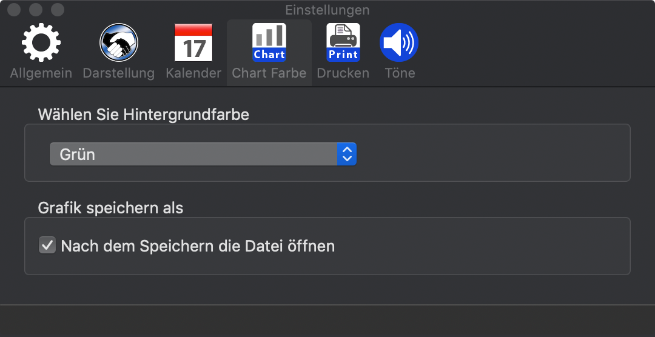Switch to the Allgemein tab label
Image resolution: width=655 pixels, height=337 pixels.
click(x=41, y=73)
